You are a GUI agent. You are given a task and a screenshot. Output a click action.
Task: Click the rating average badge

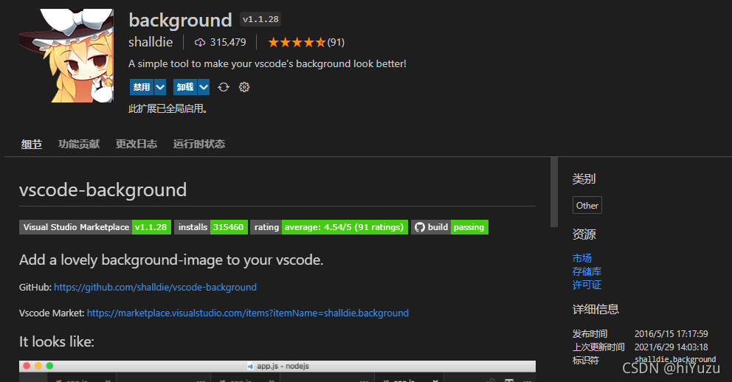(329, 227)
